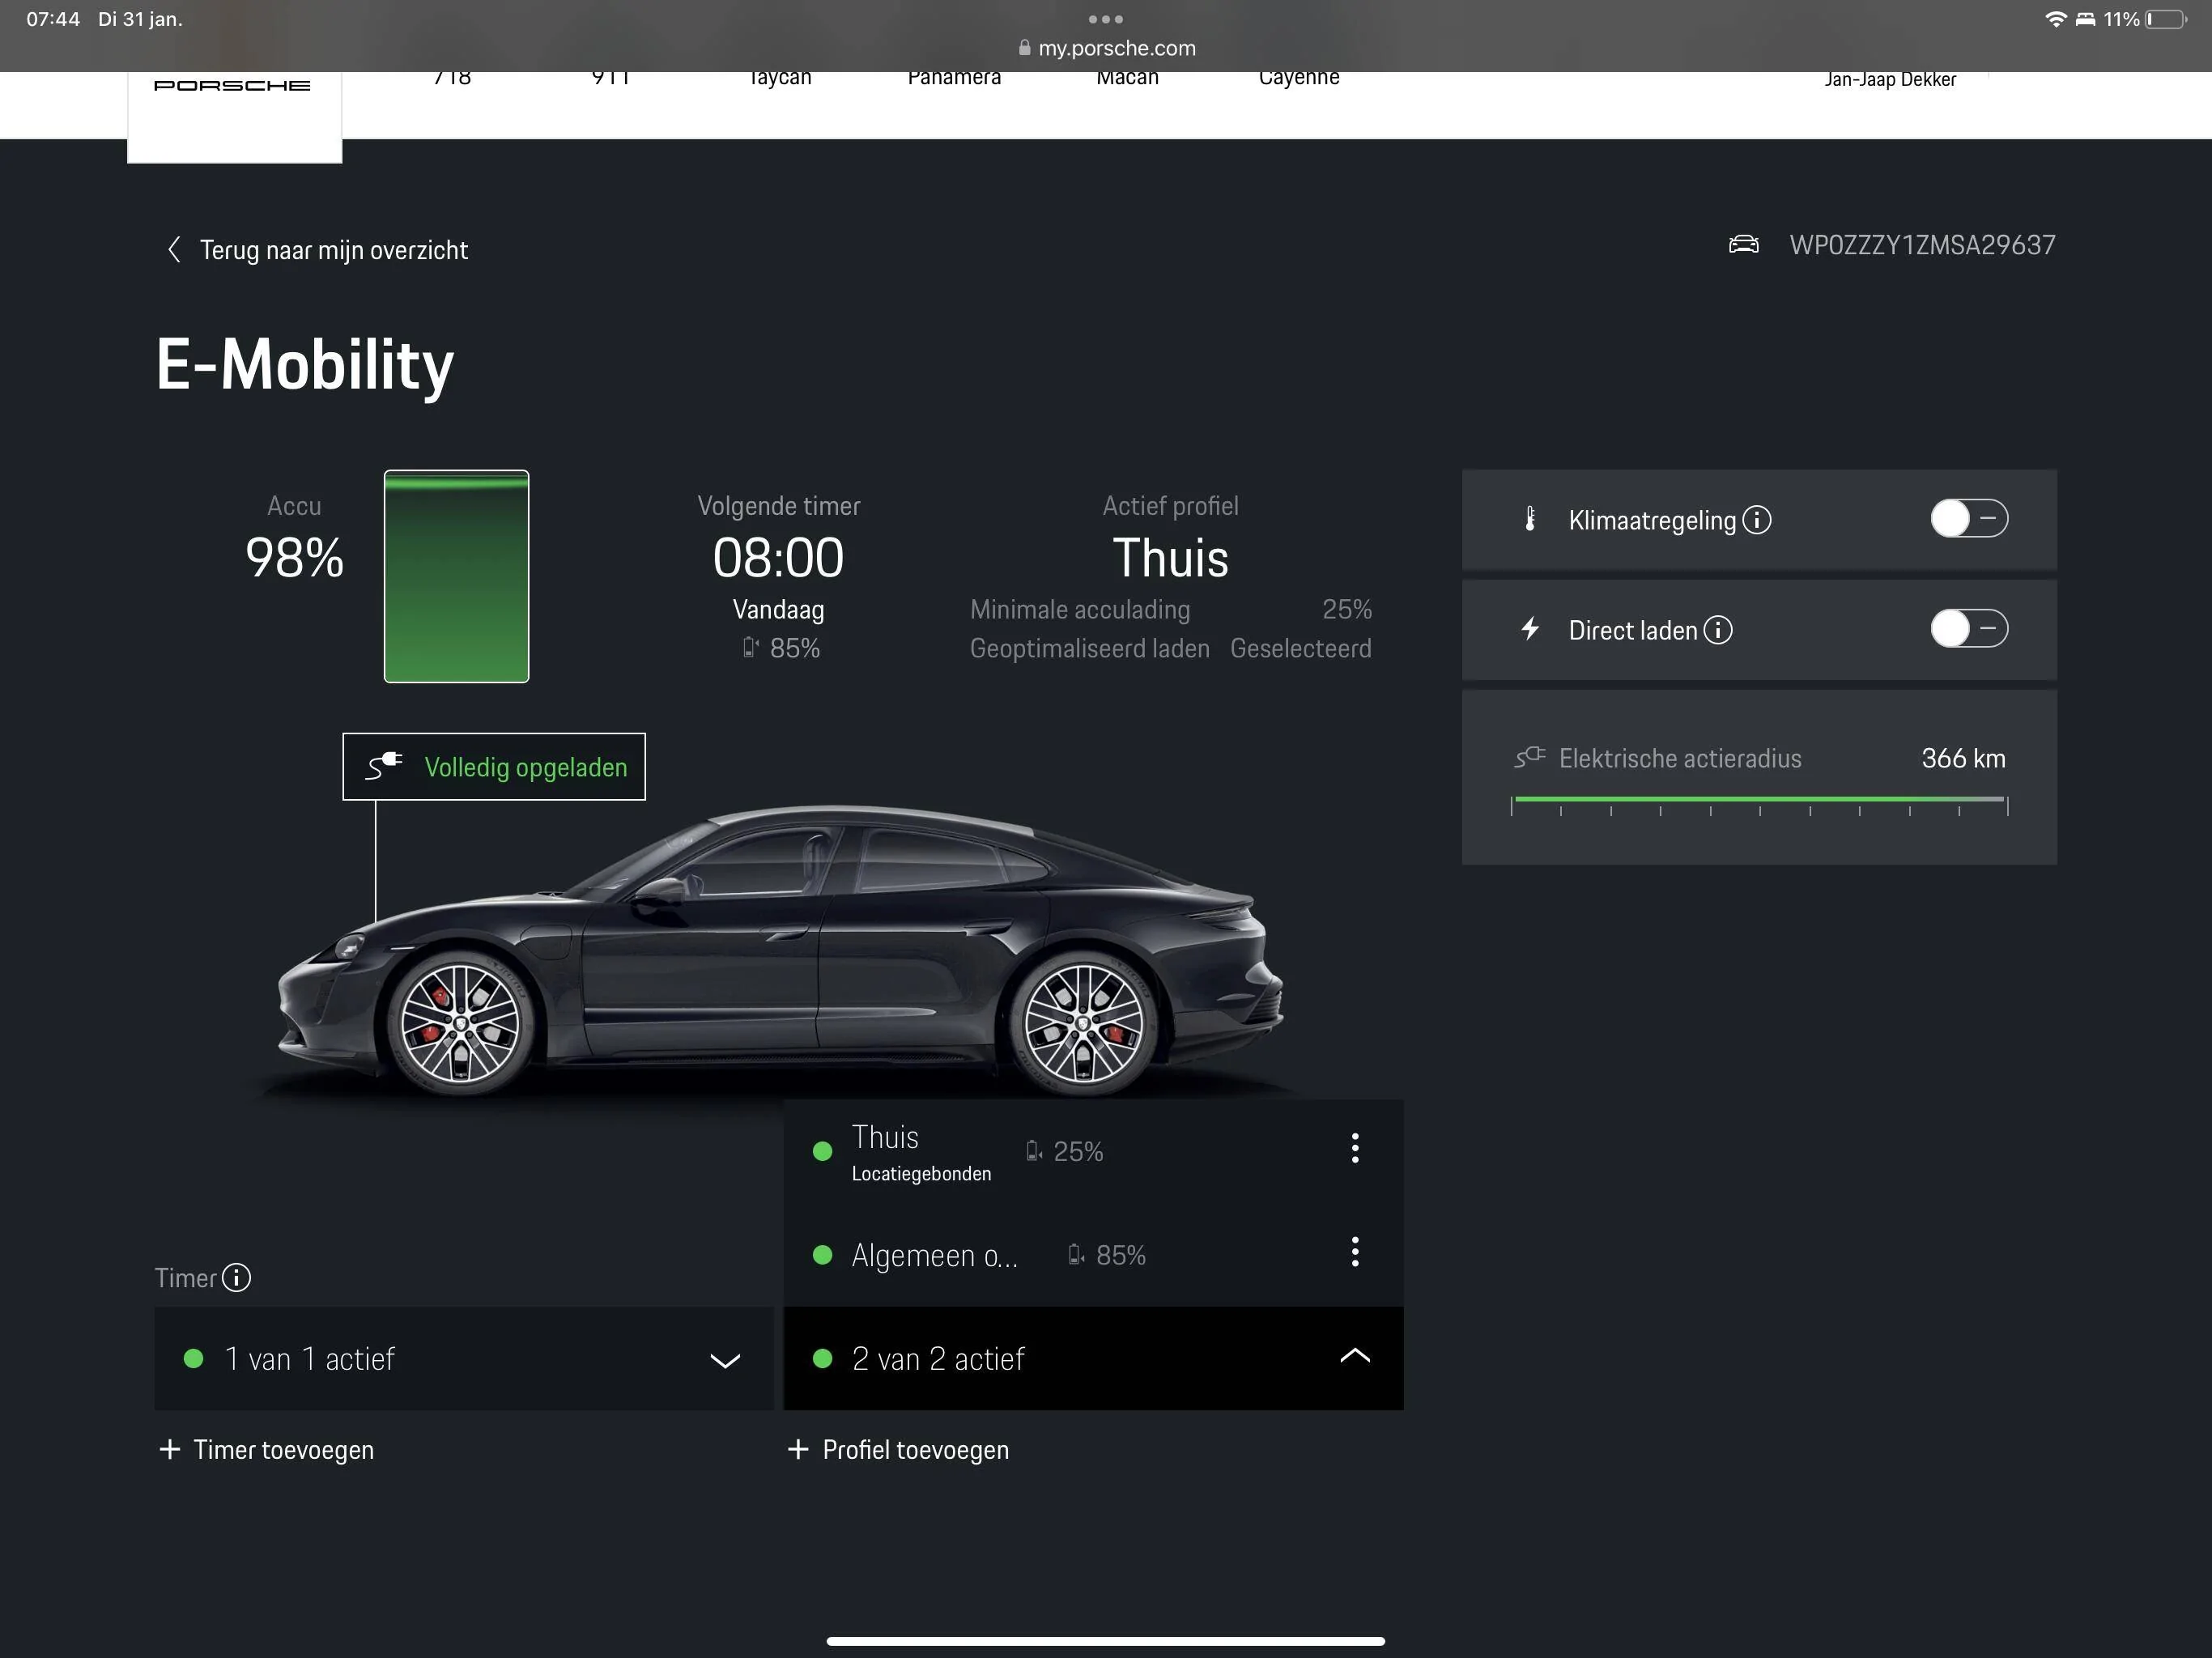The image size is (2212, 1658).
Task: Open the Cayenne model menu
Action: [1299, 78]
